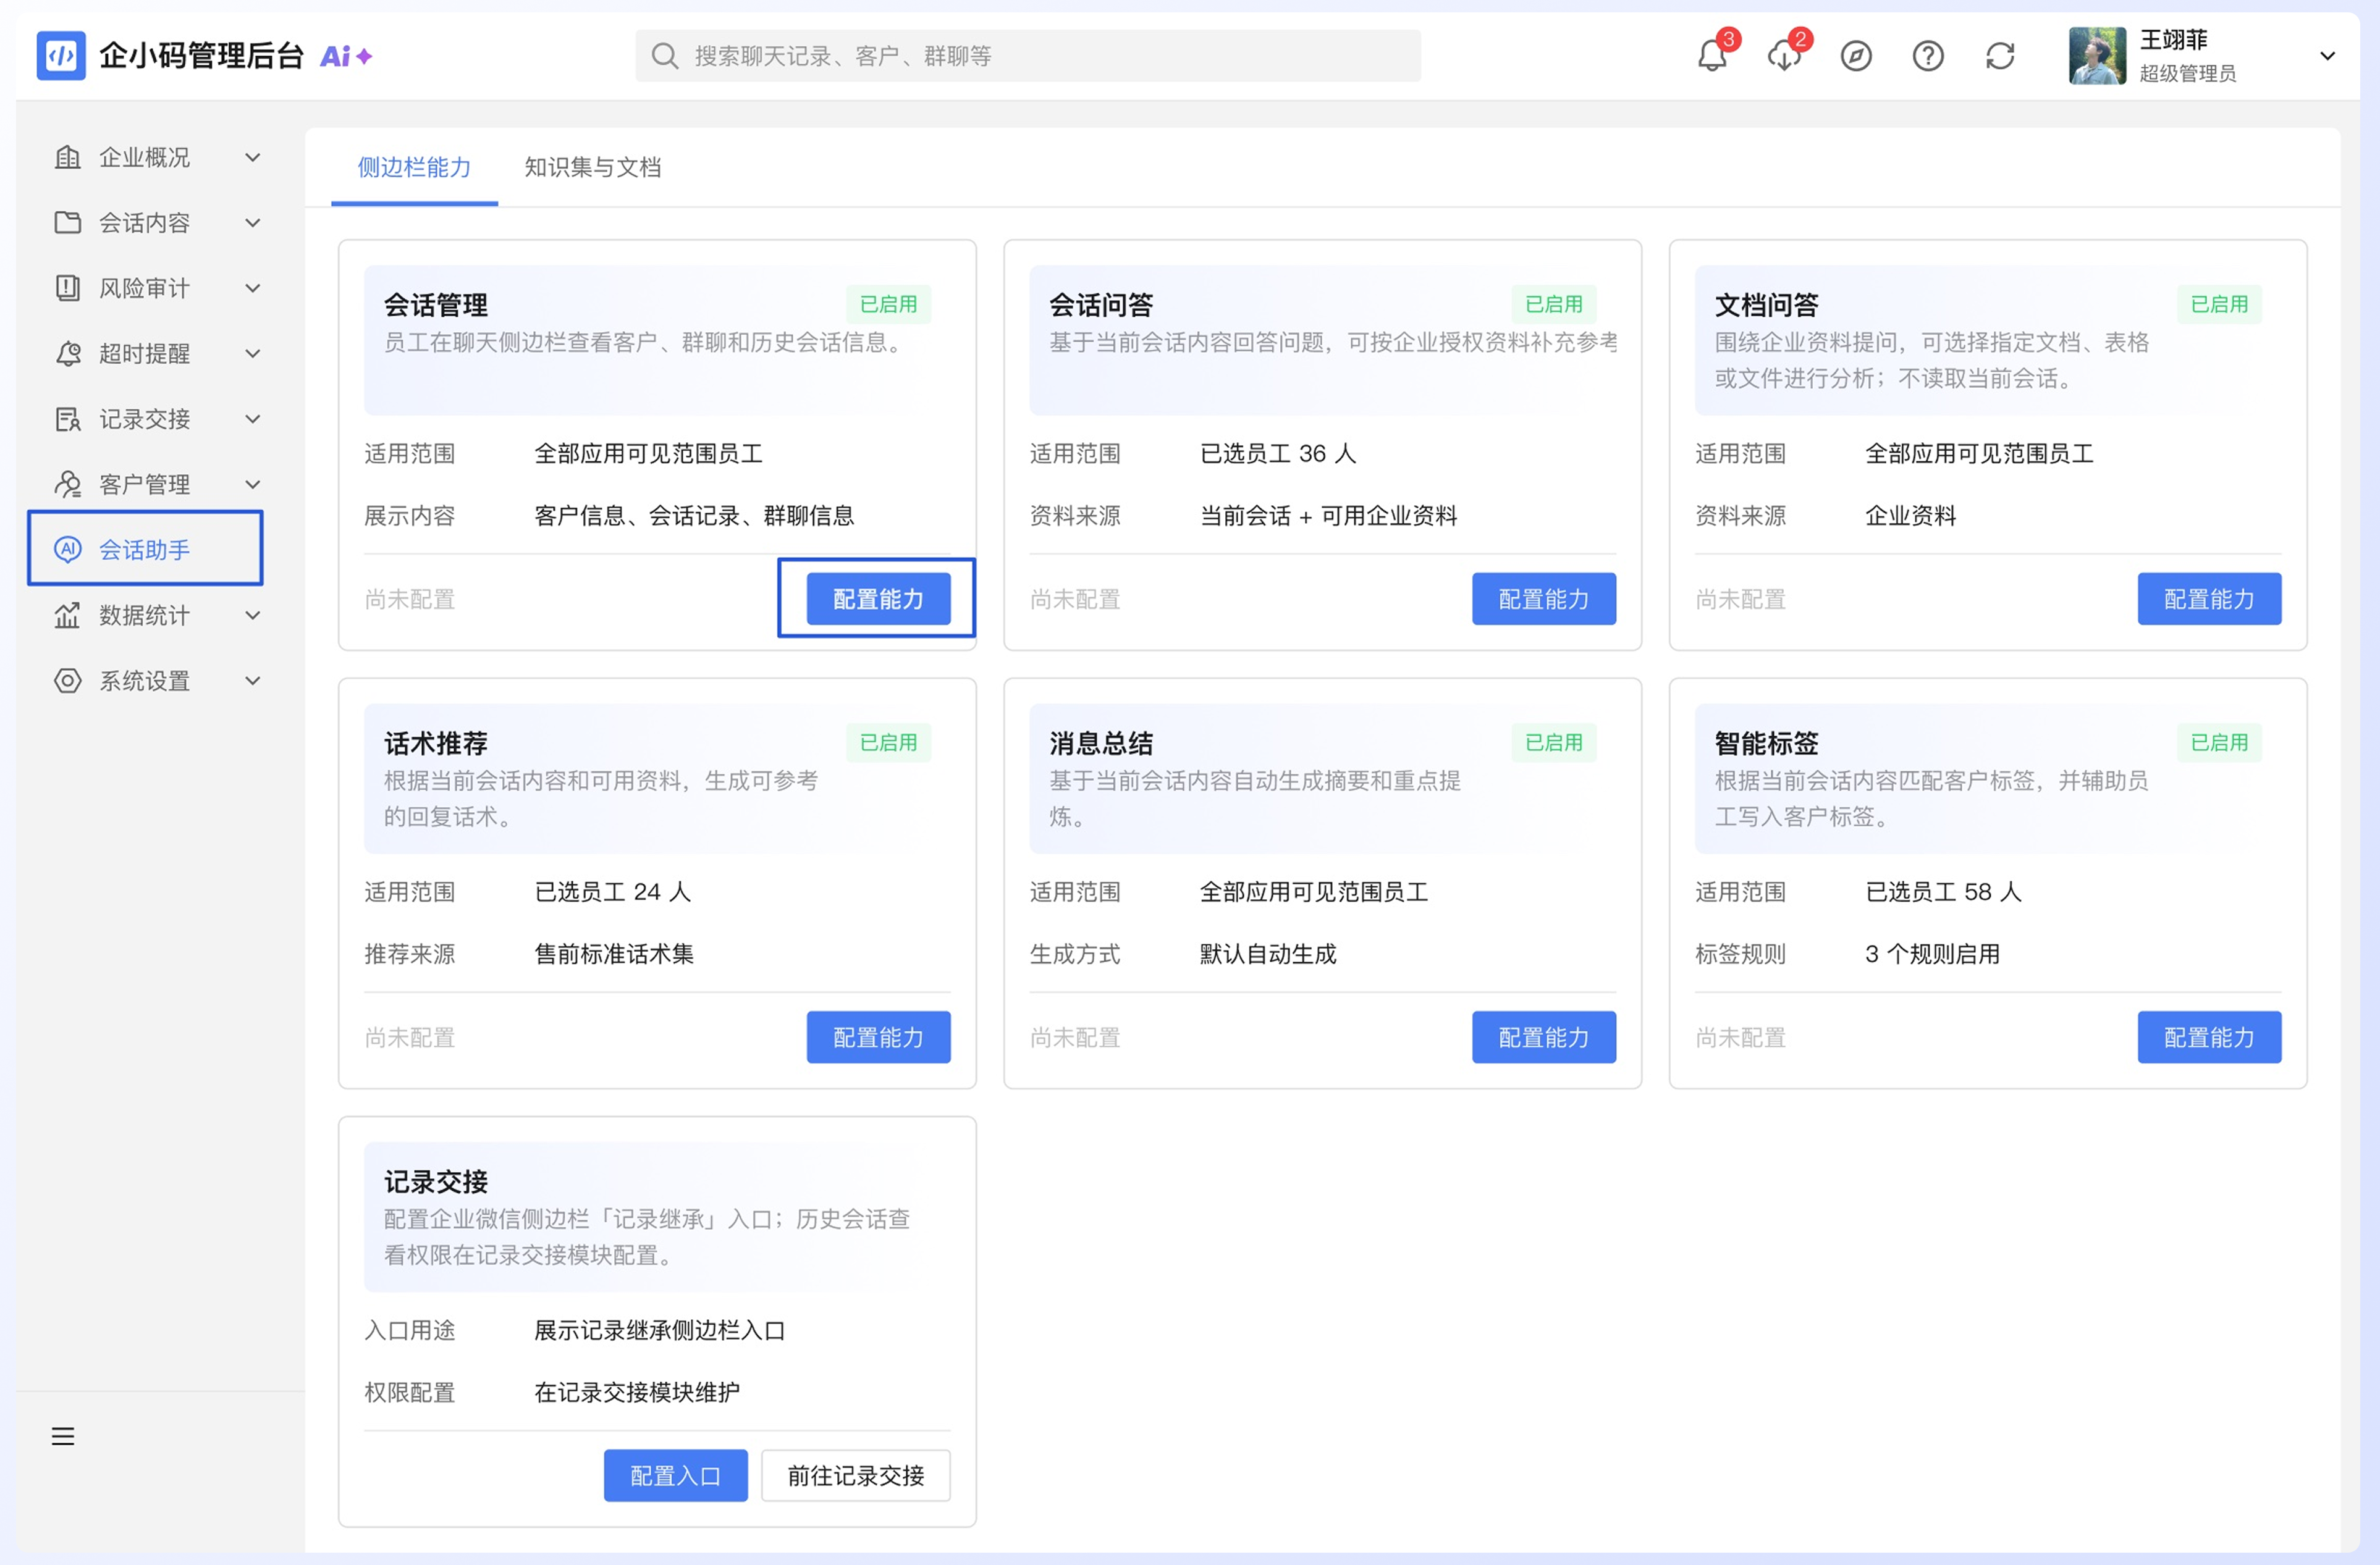Click the 已启用 badge on 会话问答
2380x1565 pixels.
[x=1553, y=304]
